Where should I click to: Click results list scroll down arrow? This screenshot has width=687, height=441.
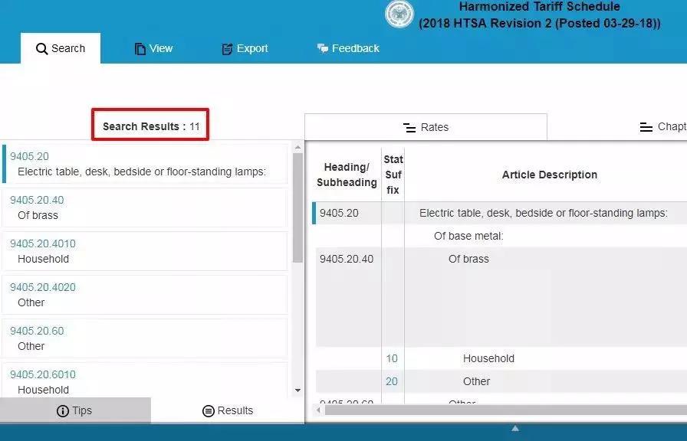click(x=298, y=390)
